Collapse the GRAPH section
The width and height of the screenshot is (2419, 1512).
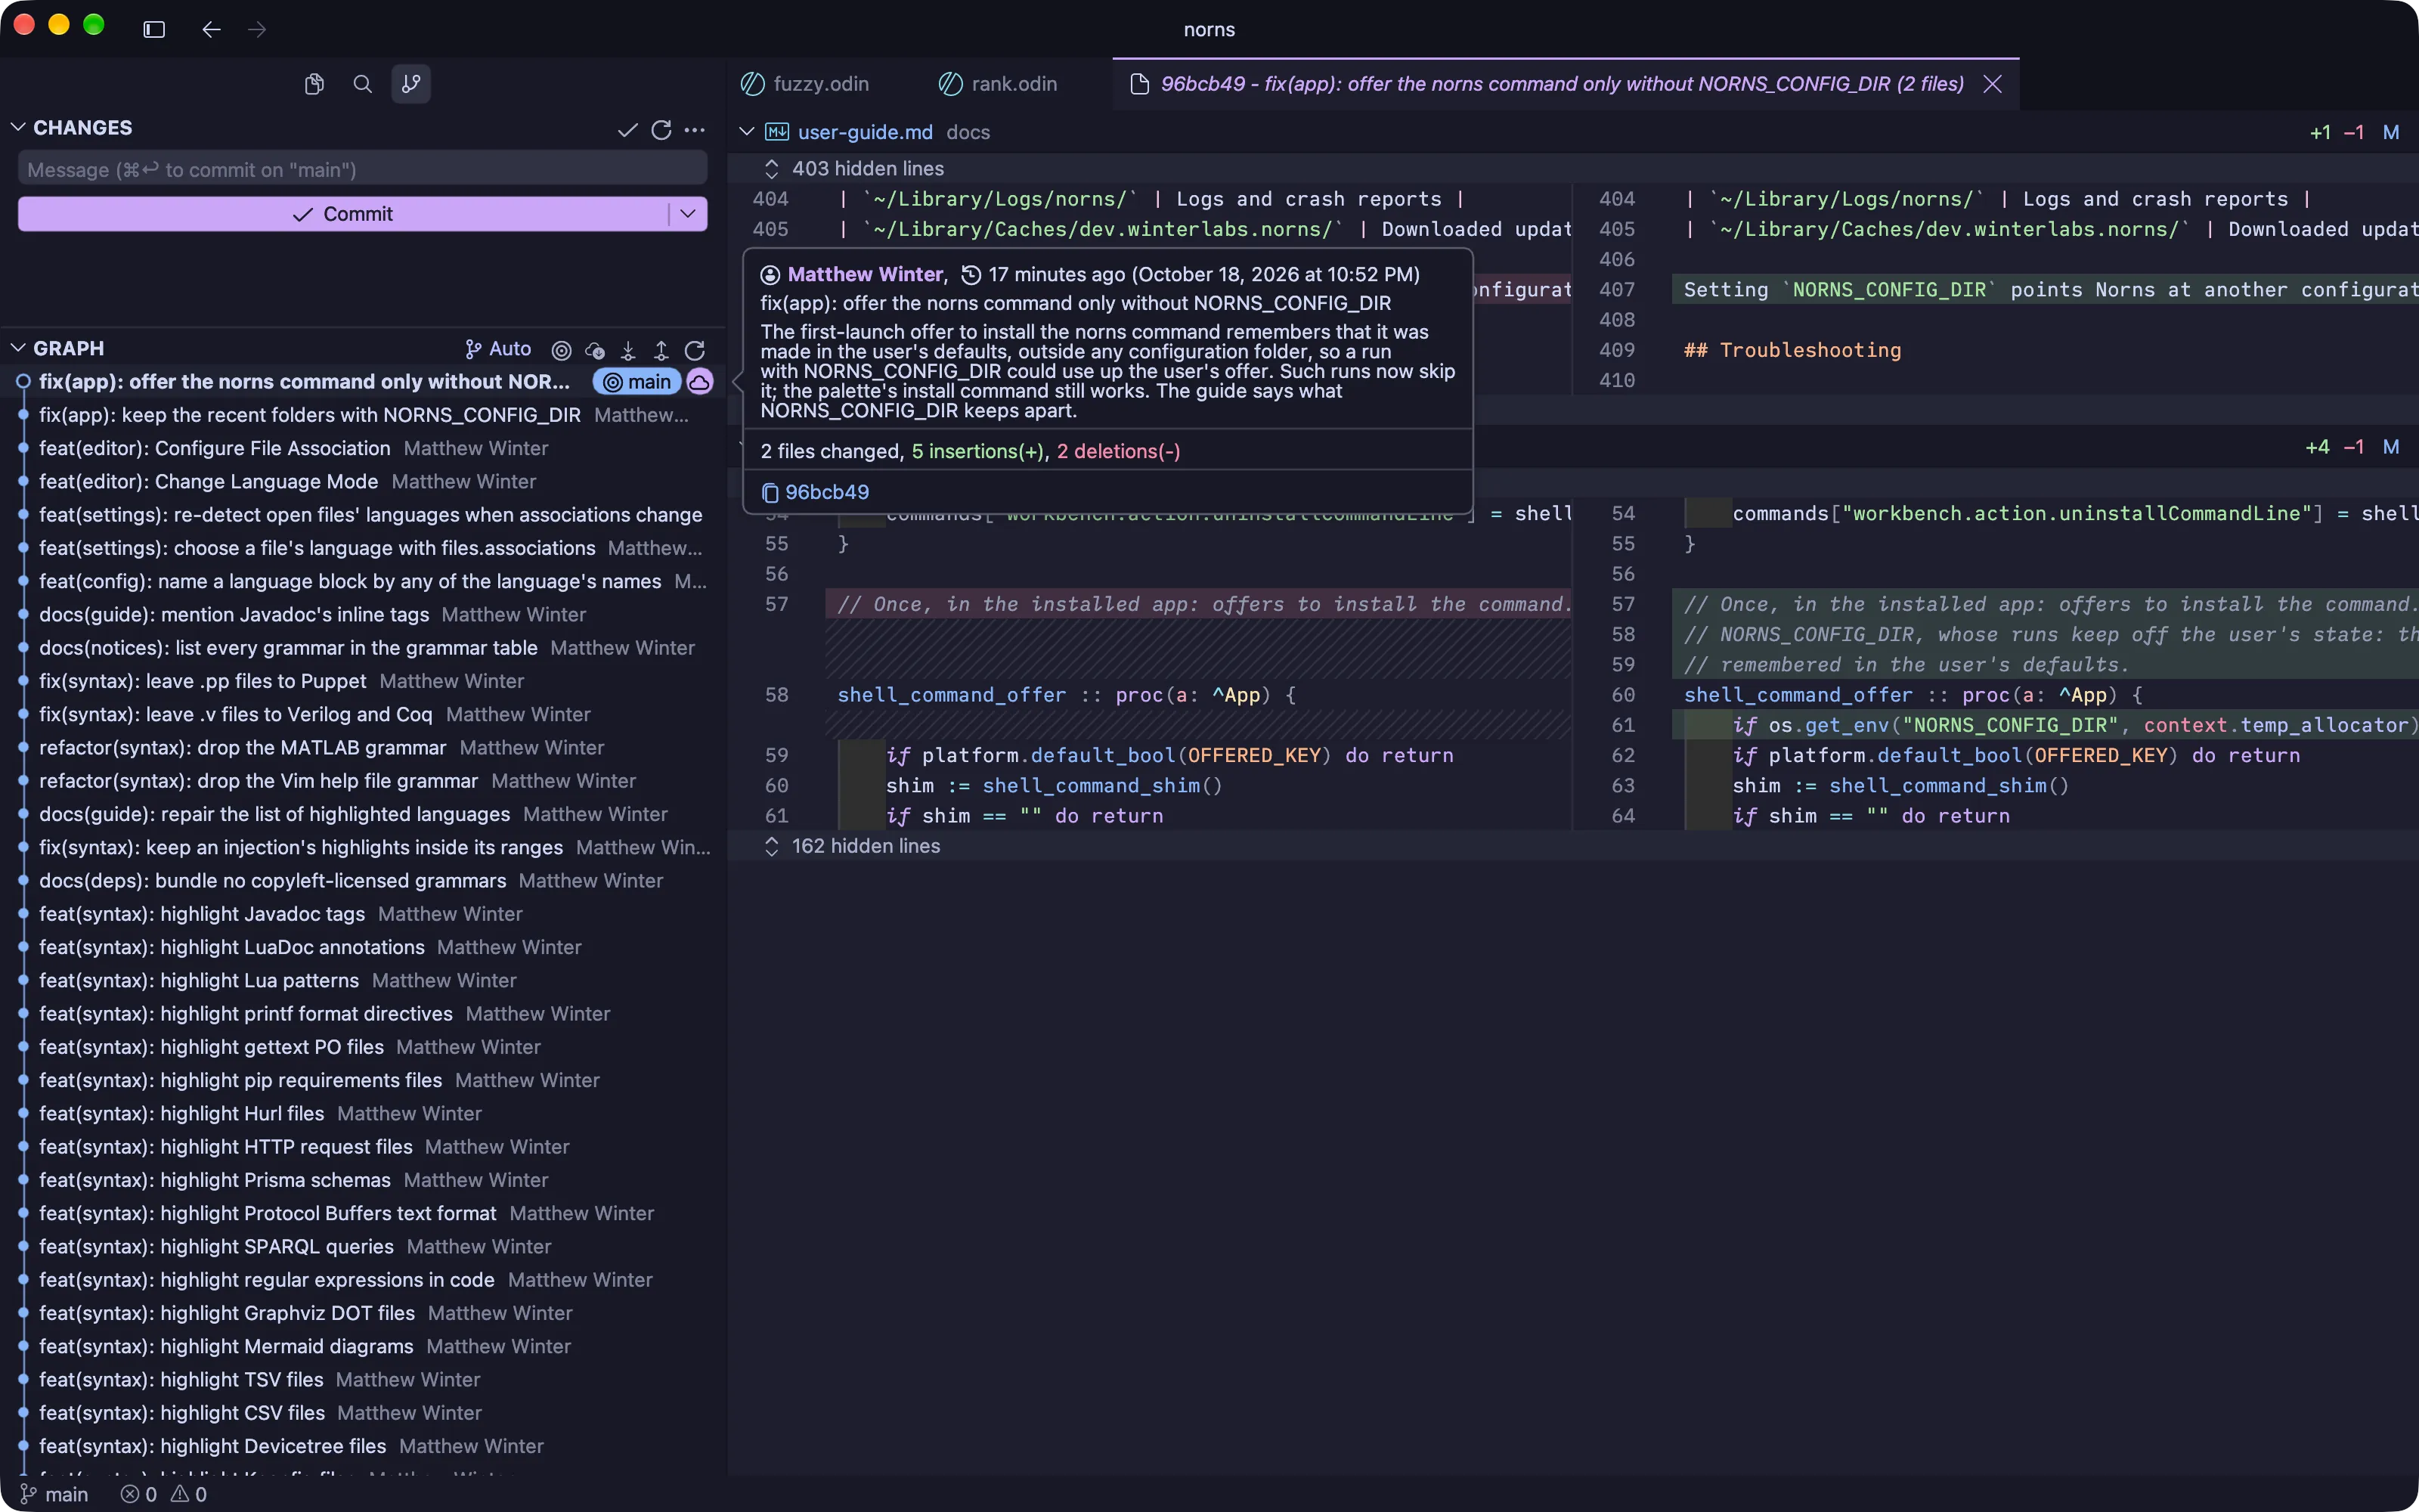[18, 348]
